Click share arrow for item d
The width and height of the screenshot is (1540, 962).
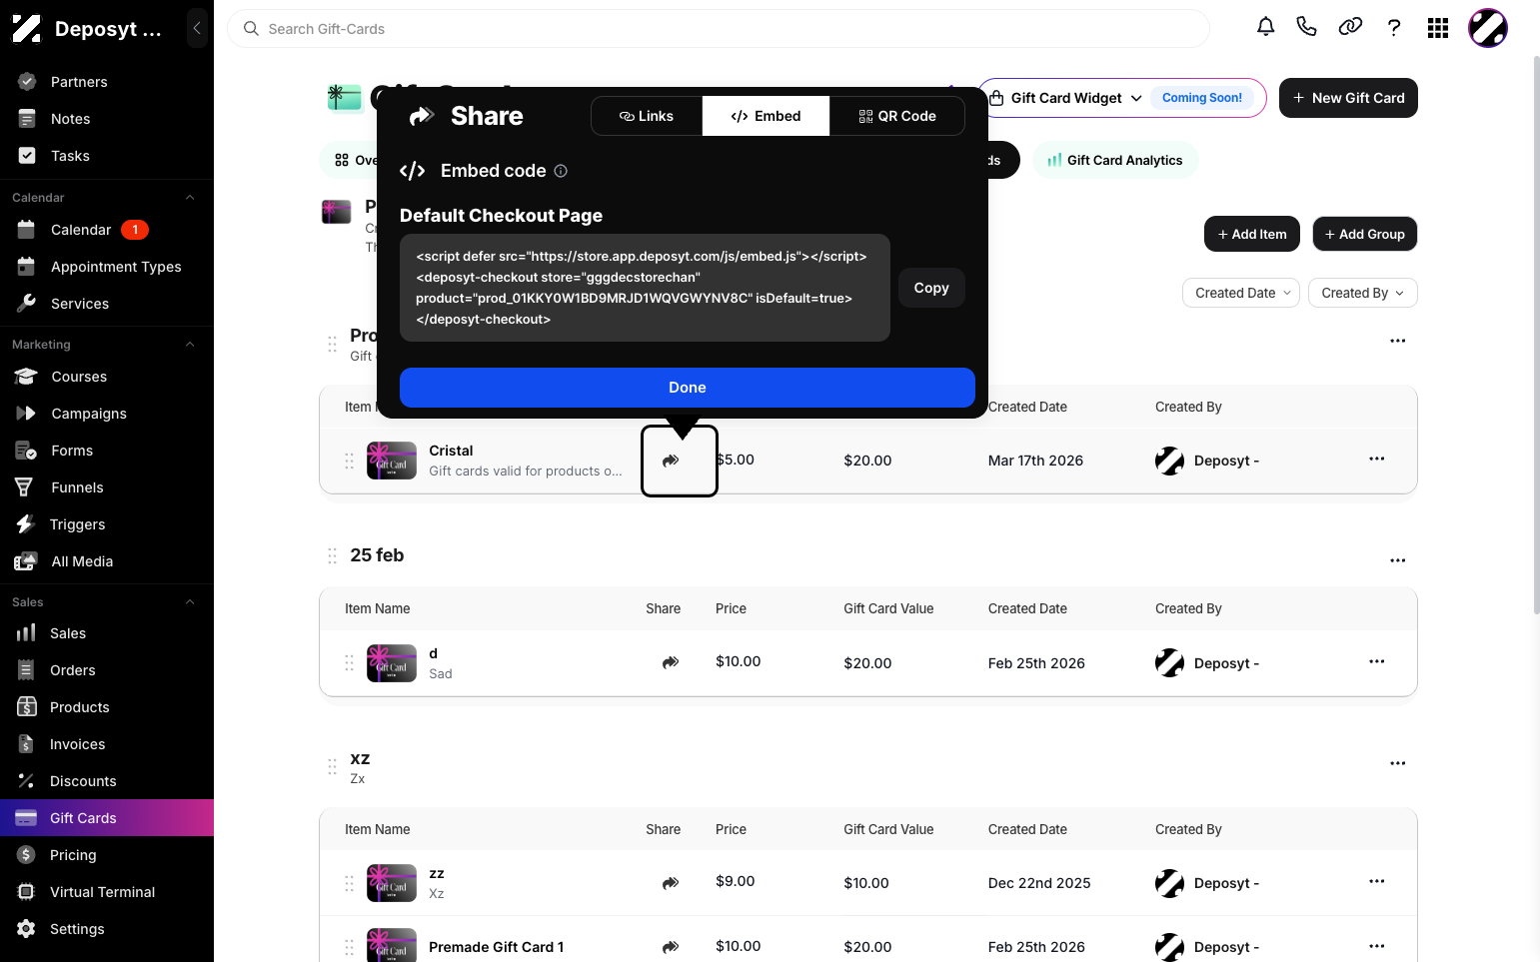click(671, 662)
